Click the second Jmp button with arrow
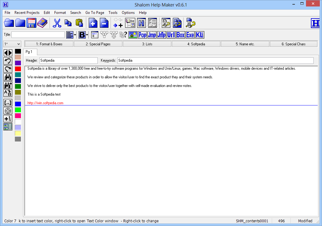The image size is (322, 226). [x=161, y=35]
